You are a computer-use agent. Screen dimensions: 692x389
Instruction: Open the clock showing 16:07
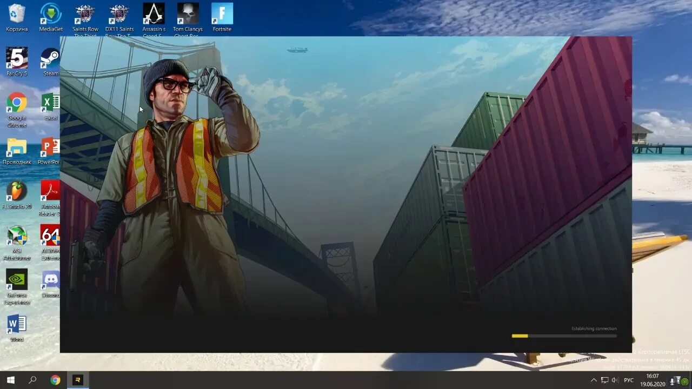(x=653, y=380)
